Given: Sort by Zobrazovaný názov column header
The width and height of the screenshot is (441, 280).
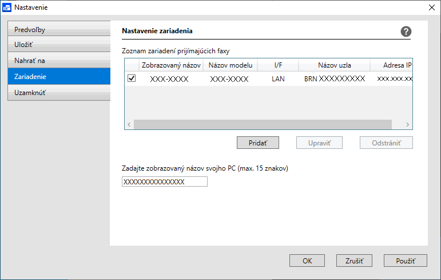Looking at the screenshot, I should pos(171,65).
